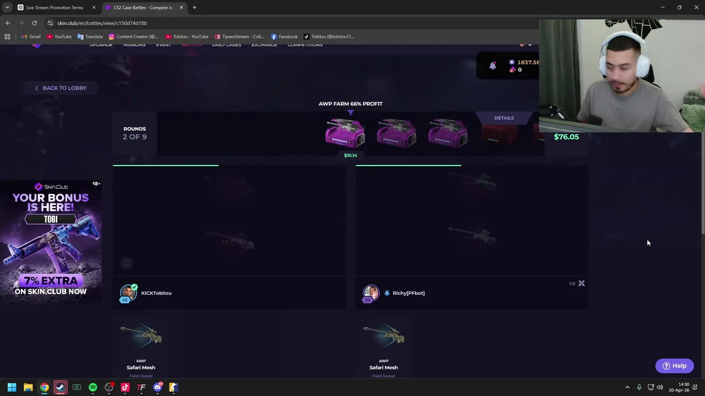Screen dimensions: 705x396
Task: Open Counter-Strike from the taskbar
Action: coord(173,387)
